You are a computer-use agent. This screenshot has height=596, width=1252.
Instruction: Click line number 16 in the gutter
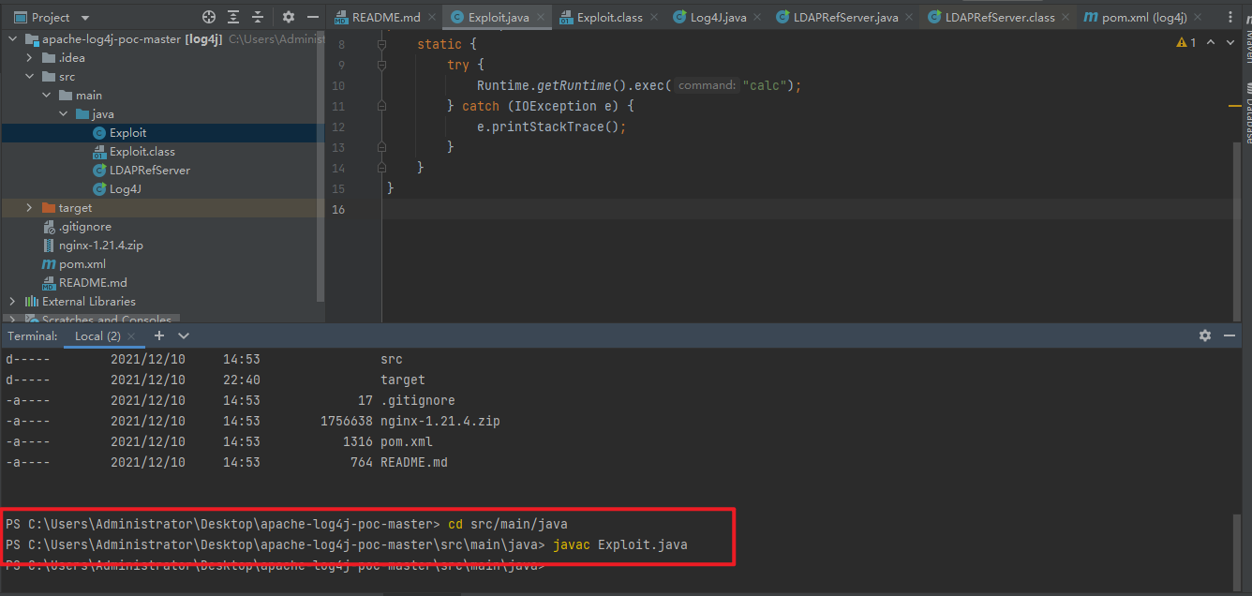tap(339, 209)
